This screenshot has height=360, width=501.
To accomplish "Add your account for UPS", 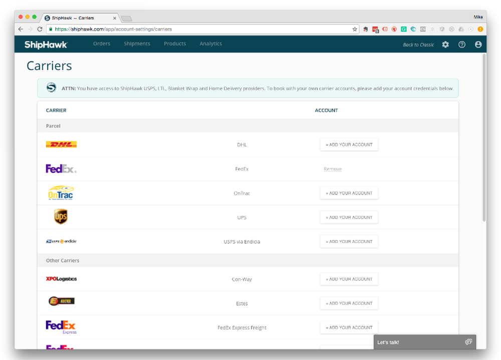I will coord(349,217).
